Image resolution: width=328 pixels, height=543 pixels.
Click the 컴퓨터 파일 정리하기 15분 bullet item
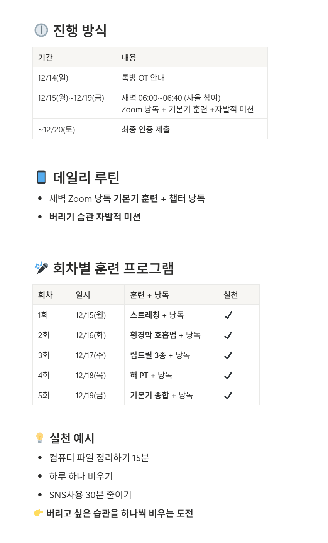click(99, 458)
